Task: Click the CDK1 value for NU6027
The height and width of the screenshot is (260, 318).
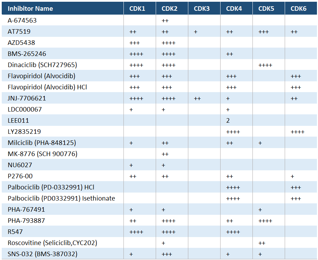Action: coord(131,165)
